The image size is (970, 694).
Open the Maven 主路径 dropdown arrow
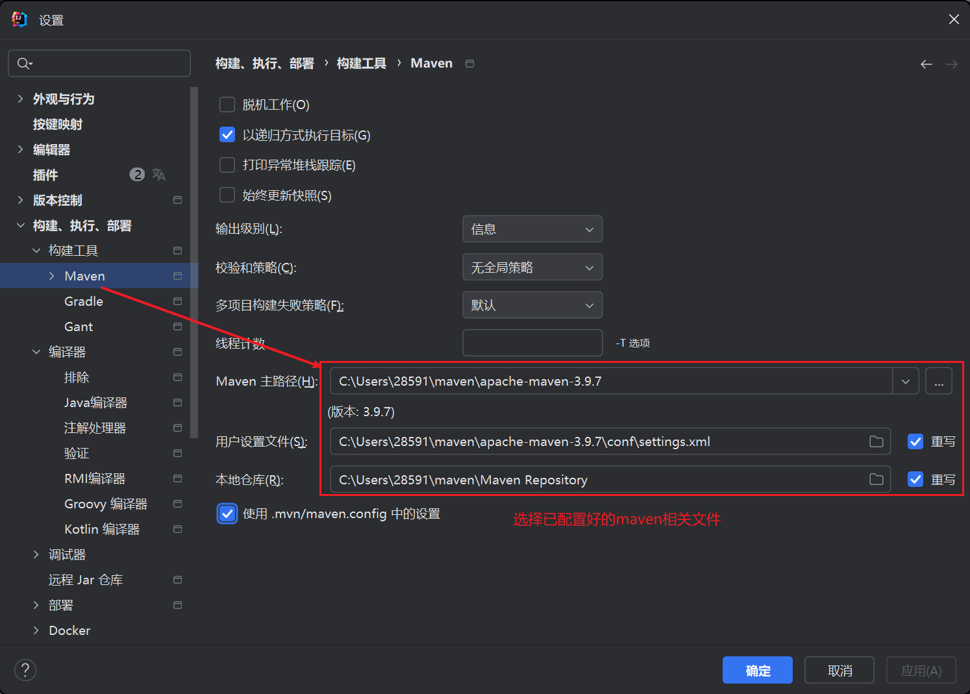(x=906, y=381)
